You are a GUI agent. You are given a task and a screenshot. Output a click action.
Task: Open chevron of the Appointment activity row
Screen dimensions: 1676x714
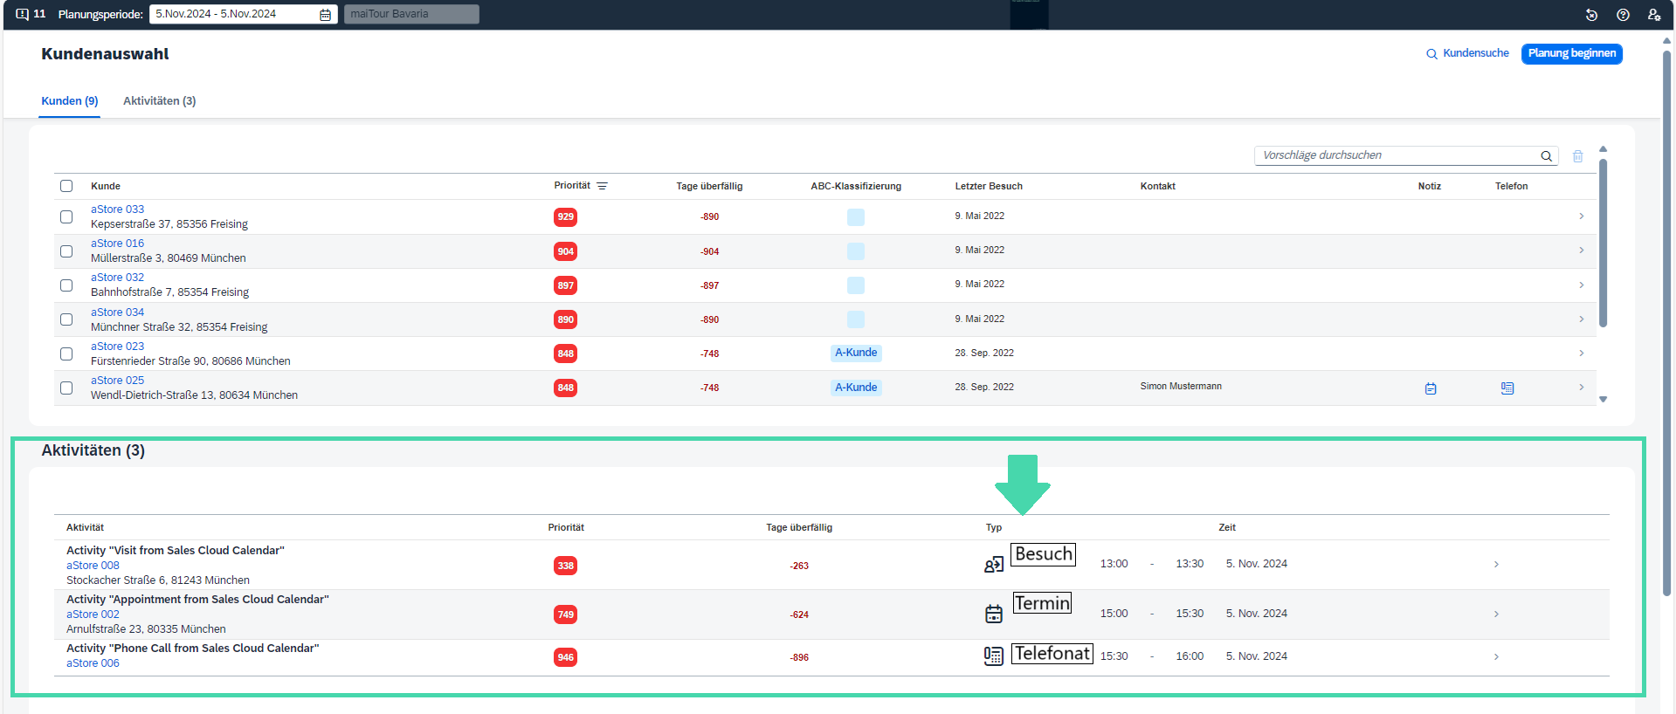tap(1496, 614)
